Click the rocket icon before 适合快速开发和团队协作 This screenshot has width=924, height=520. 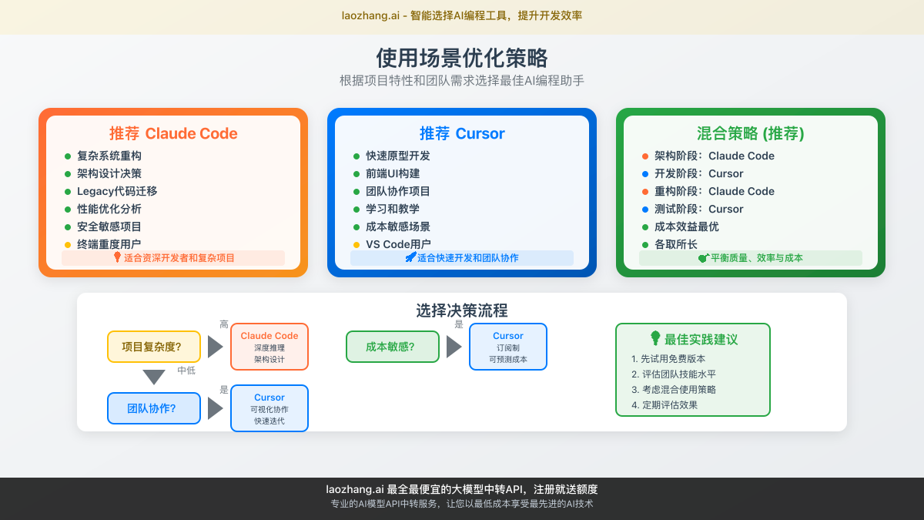[x=410, y=258]
